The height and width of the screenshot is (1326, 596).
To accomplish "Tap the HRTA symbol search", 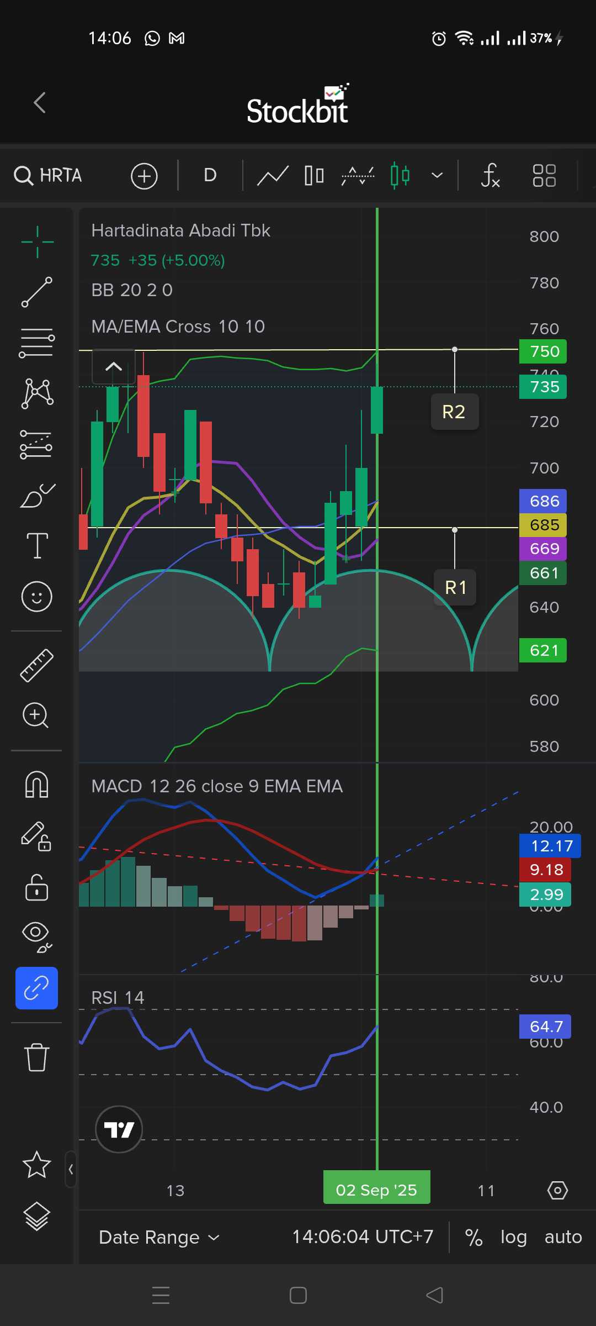I will tap(49, 176).
